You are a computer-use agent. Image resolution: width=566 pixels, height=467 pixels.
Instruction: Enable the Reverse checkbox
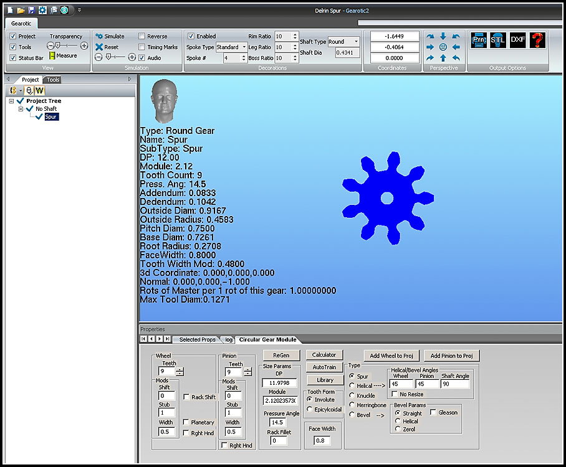tap(142, 37)
